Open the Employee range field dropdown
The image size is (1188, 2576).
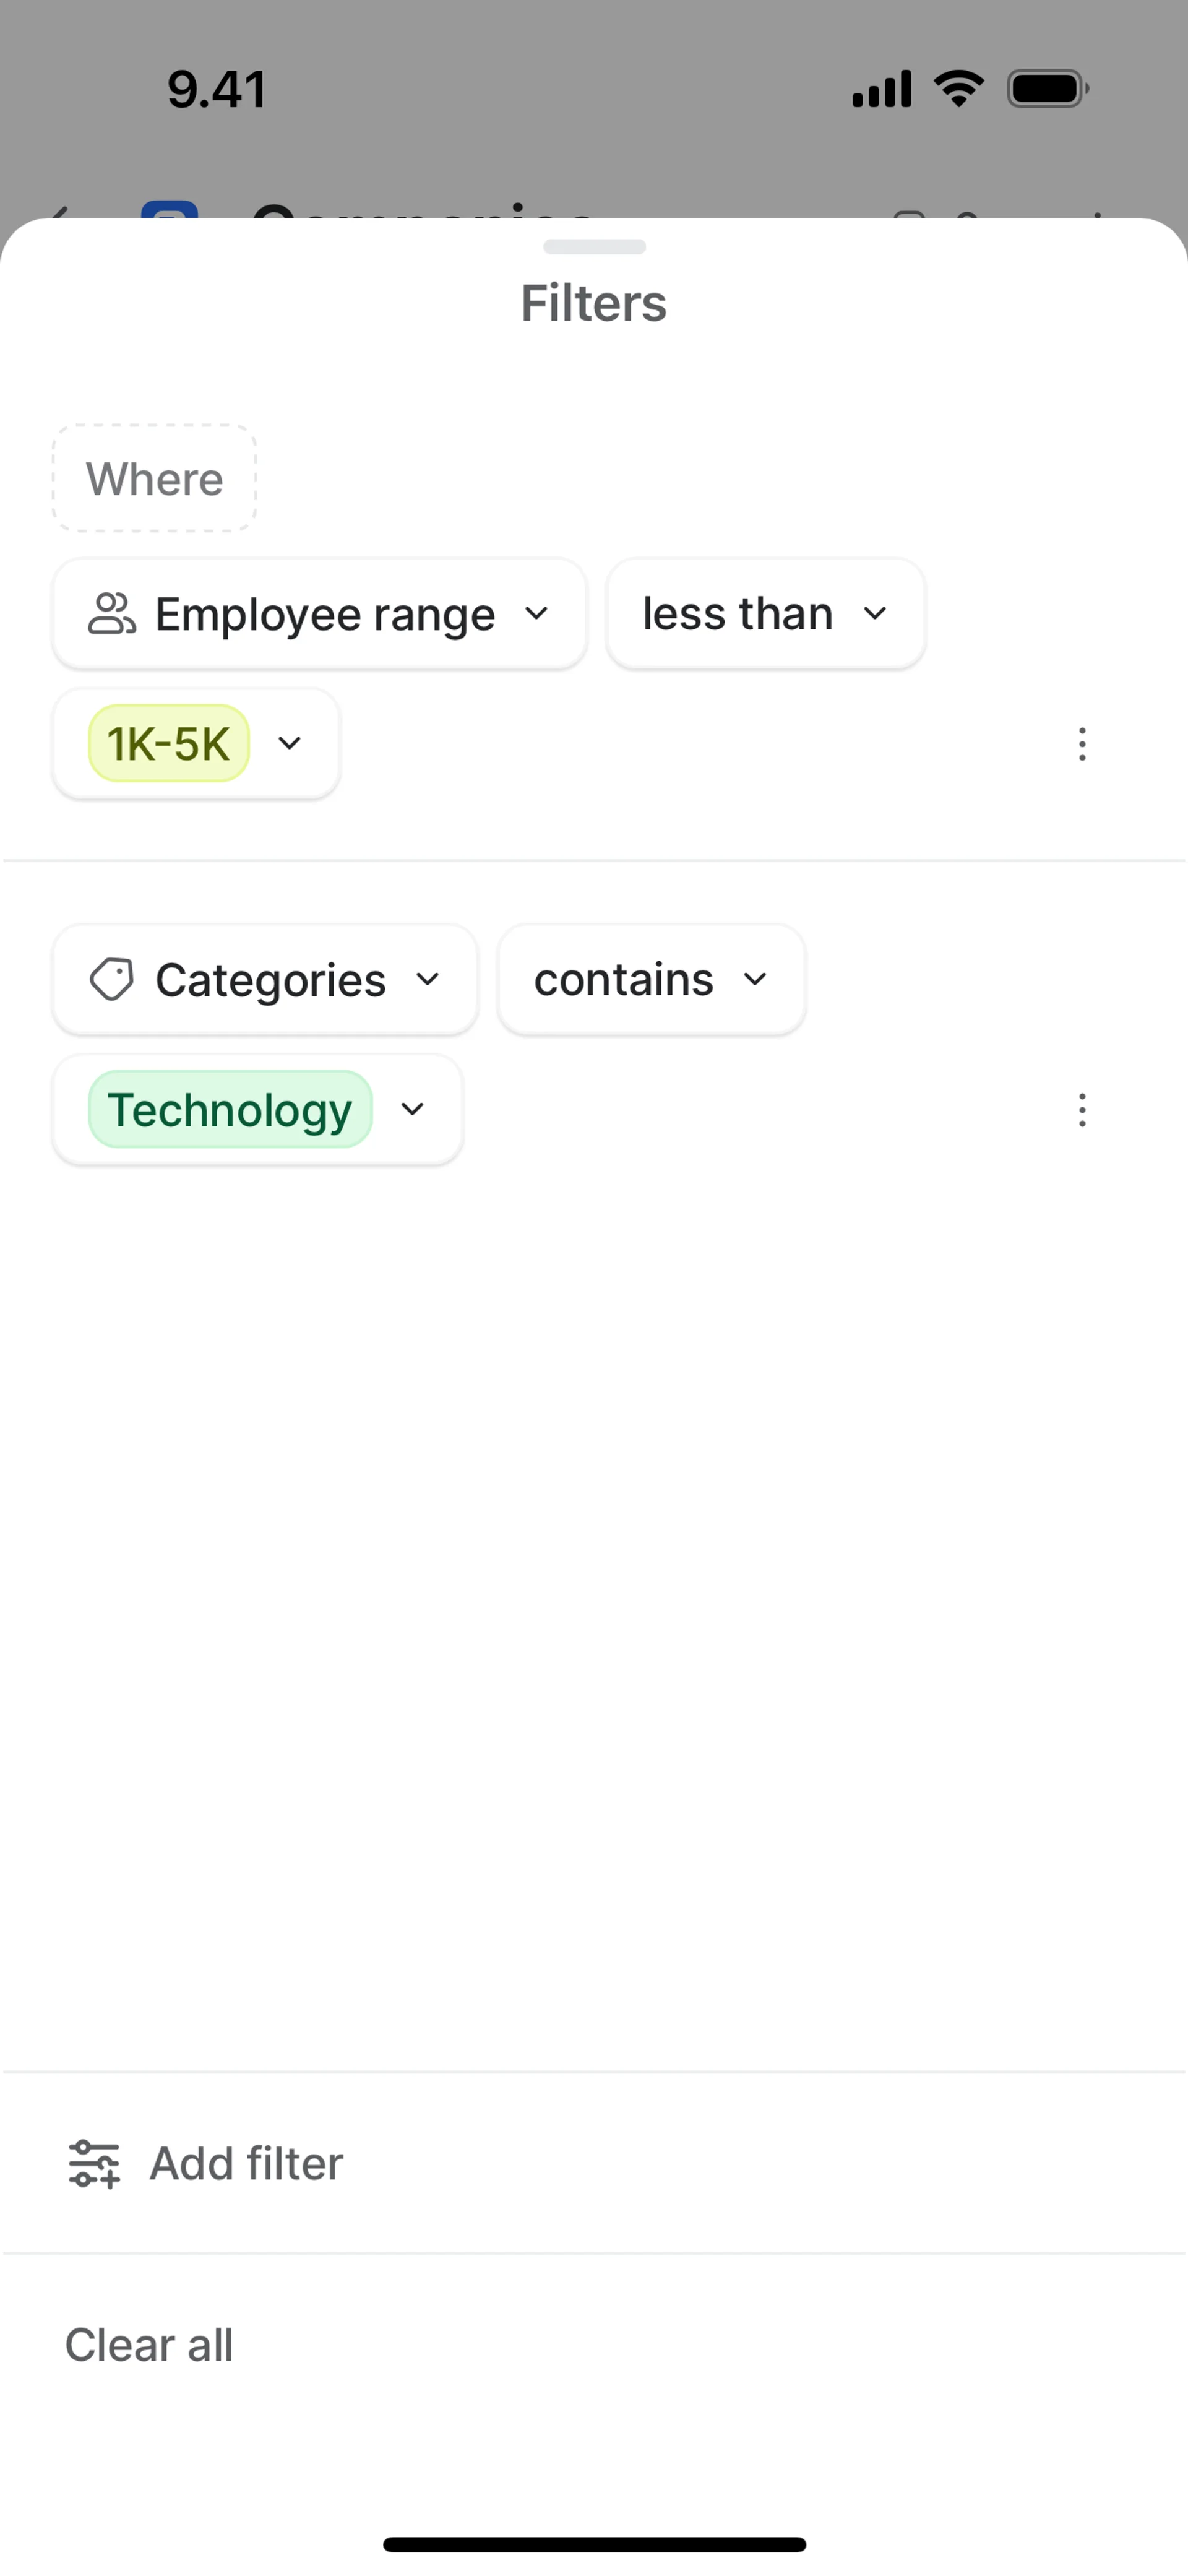(319, 614)
